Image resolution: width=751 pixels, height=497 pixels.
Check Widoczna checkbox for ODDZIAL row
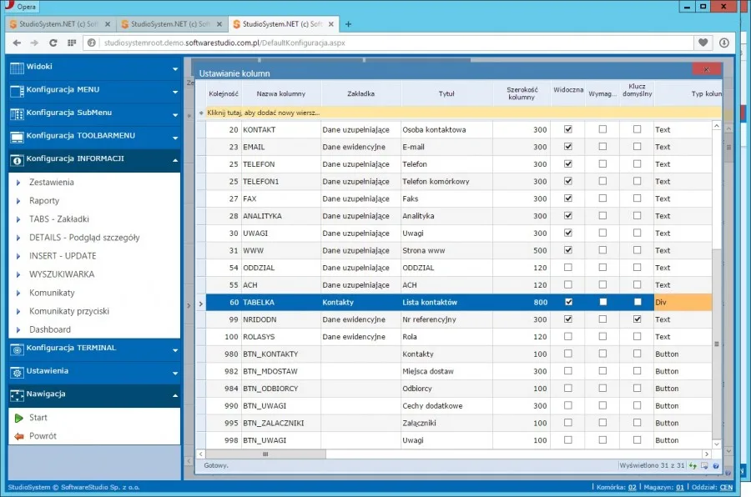pyautogui.click(x=568, y=267)
